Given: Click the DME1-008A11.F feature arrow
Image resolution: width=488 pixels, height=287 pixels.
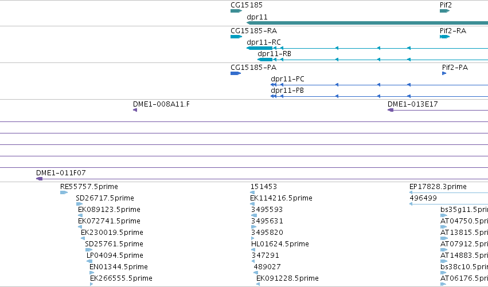Looking at the screenshot, I should point(135,110).
